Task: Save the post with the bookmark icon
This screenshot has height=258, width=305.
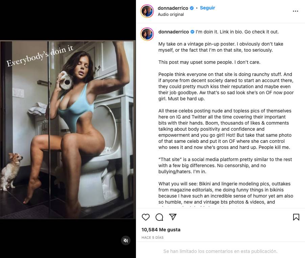Action: click(x=296, y=217)
